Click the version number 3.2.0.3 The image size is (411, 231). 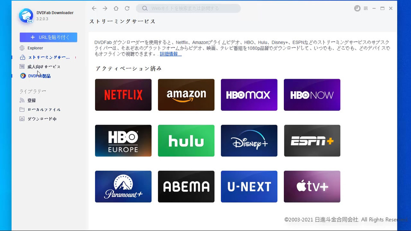[42, 19]
